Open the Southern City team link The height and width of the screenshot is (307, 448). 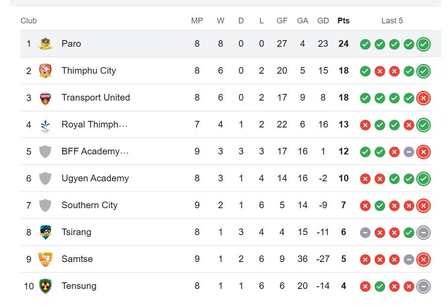coord(90,205)
